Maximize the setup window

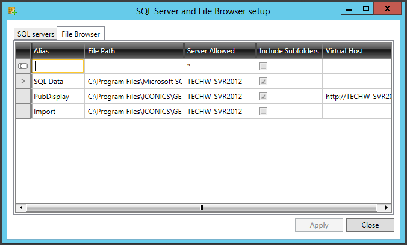click(x=365, y=8)
